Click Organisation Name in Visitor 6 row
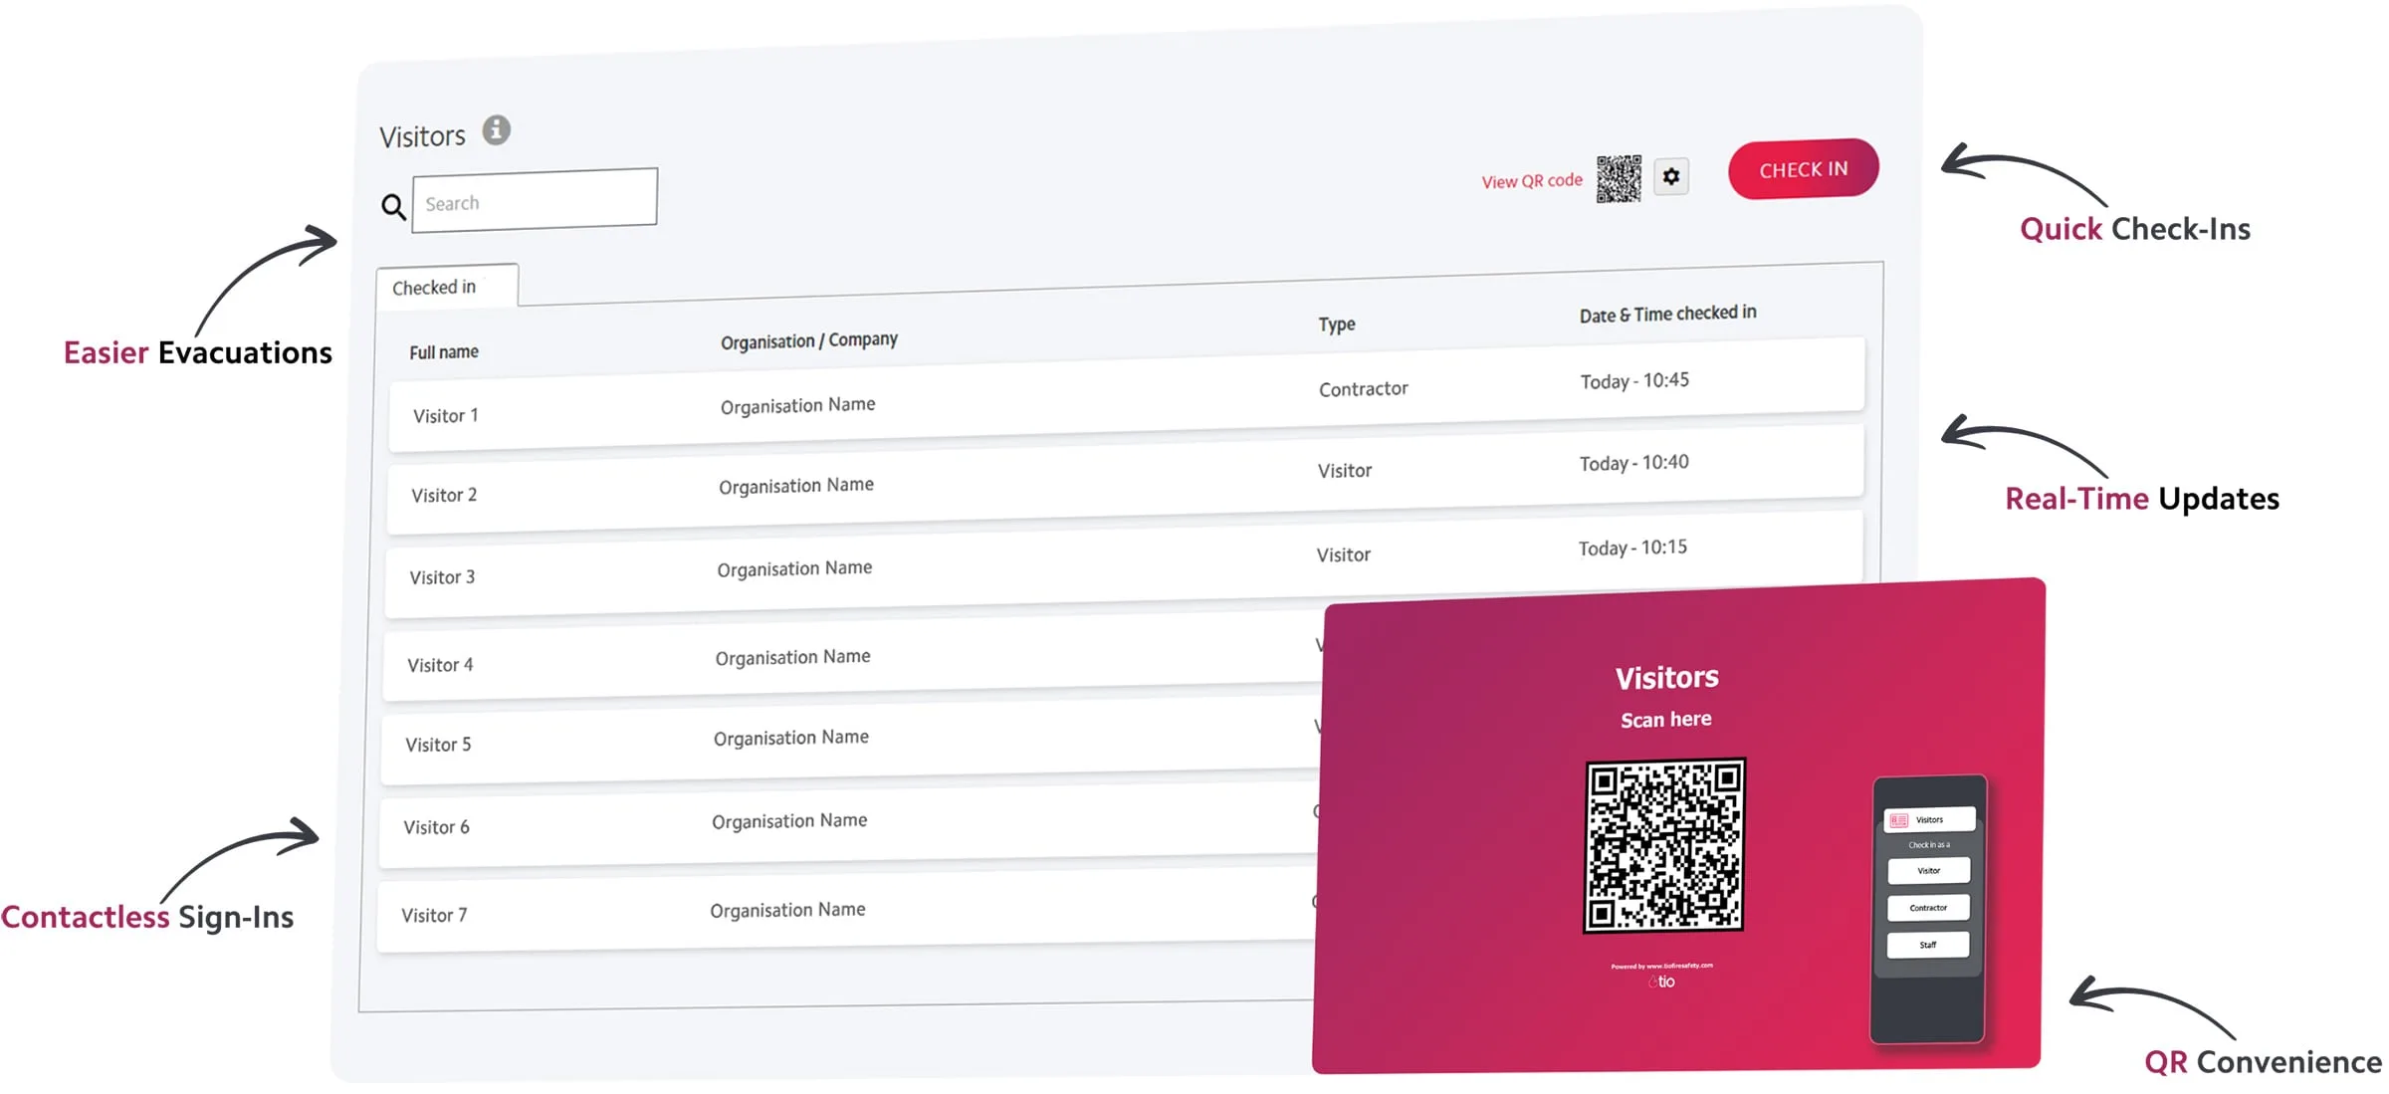This screenshot has height=1094, width=2389. click(x=789, y=821)
